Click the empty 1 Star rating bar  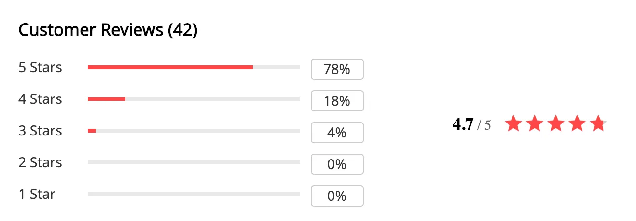(194, 194)
